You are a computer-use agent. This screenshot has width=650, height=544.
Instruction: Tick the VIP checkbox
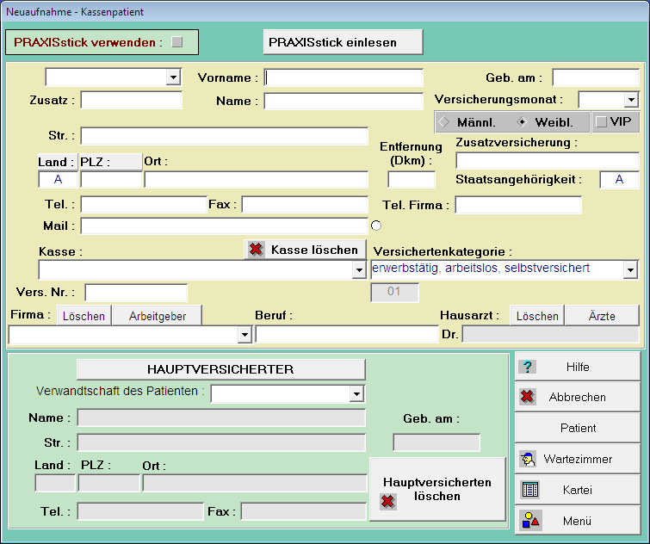coord(601,122)
